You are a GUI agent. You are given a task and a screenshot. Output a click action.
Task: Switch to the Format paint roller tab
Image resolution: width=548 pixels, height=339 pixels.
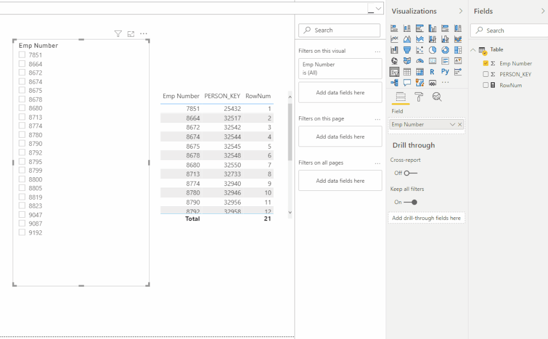419,97
